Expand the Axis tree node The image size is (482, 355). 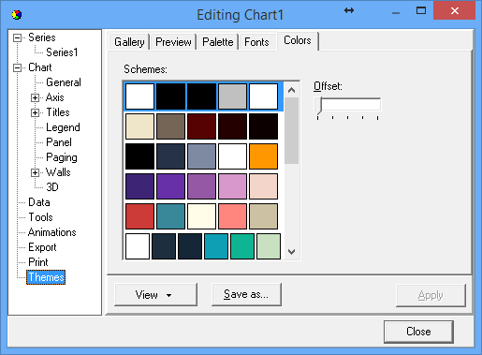pos(35,97)
